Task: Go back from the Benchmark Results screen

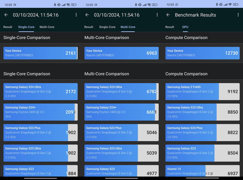Action: pyautogui.click(x=168, y=15)
